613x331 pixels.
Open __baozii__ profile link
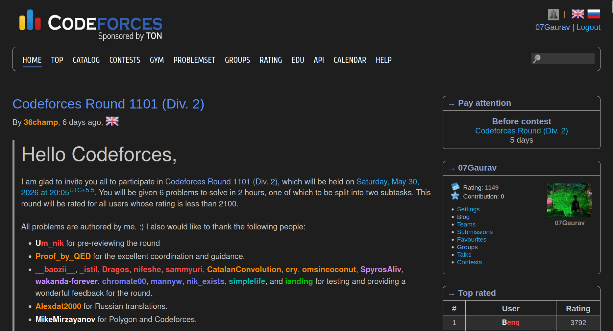click(x=56, y=270)
